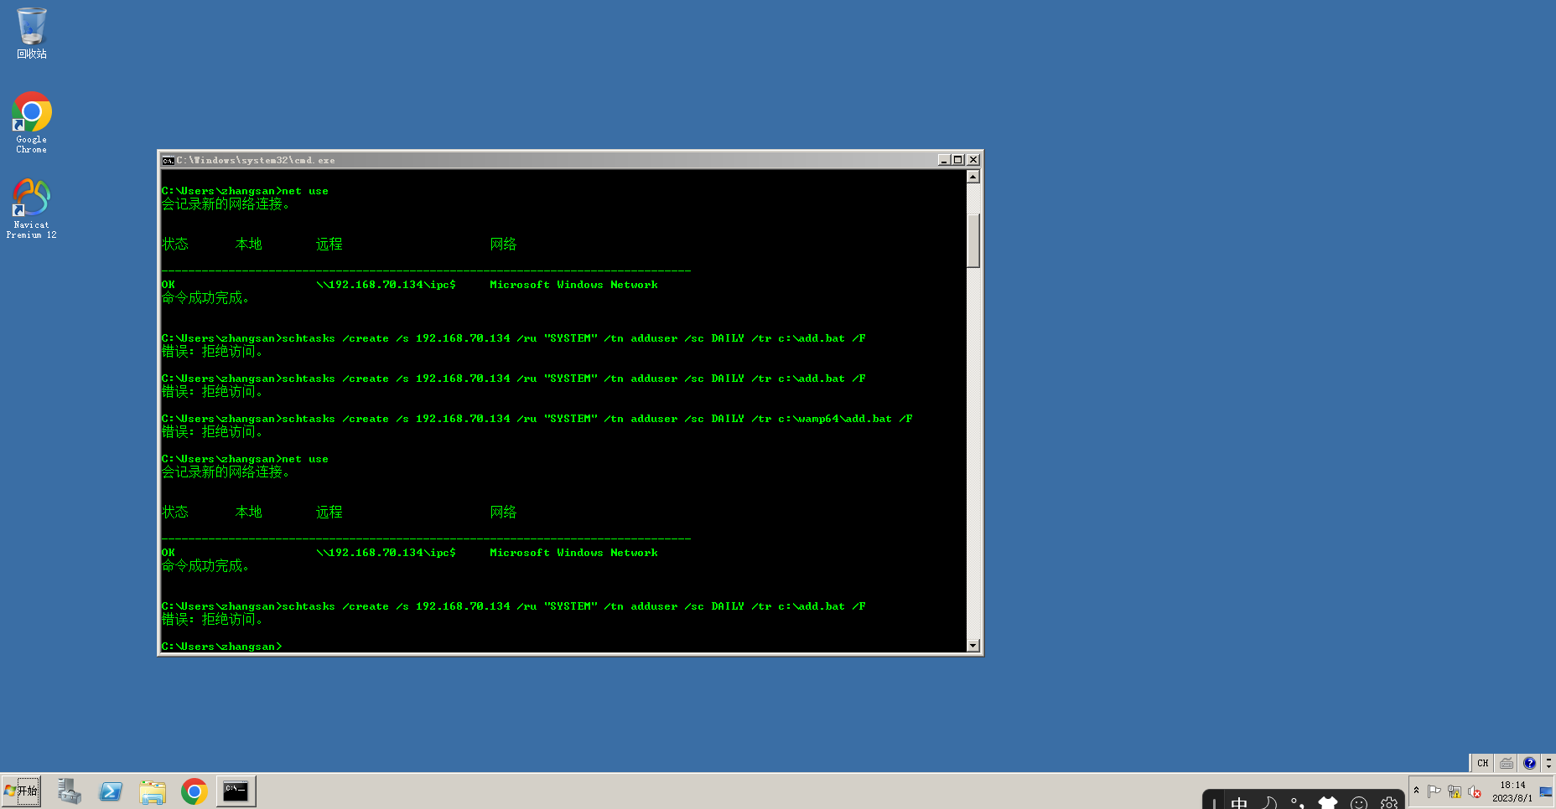Open cmd.exe system menu via title bar icon
Image resolution: width=1556 pixels, height=809 pixels.
[x=168, y=159]
